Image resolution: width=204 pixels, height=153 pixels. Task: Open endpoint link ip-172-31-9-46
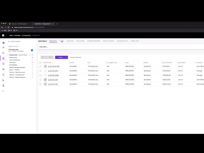[x=53, y=84]
